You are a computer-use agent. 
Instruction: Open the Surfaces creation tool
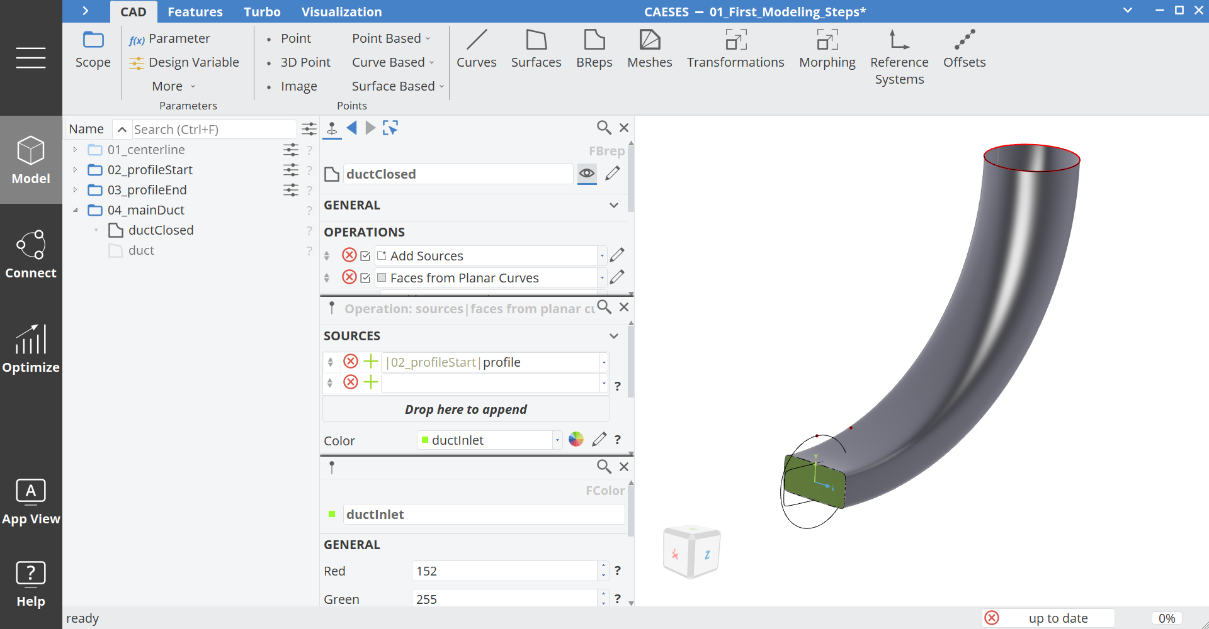[x=536, y=49]
